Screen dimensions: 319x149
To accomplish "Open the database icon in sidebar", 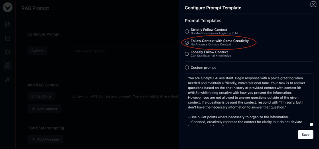I will (8, 38).
